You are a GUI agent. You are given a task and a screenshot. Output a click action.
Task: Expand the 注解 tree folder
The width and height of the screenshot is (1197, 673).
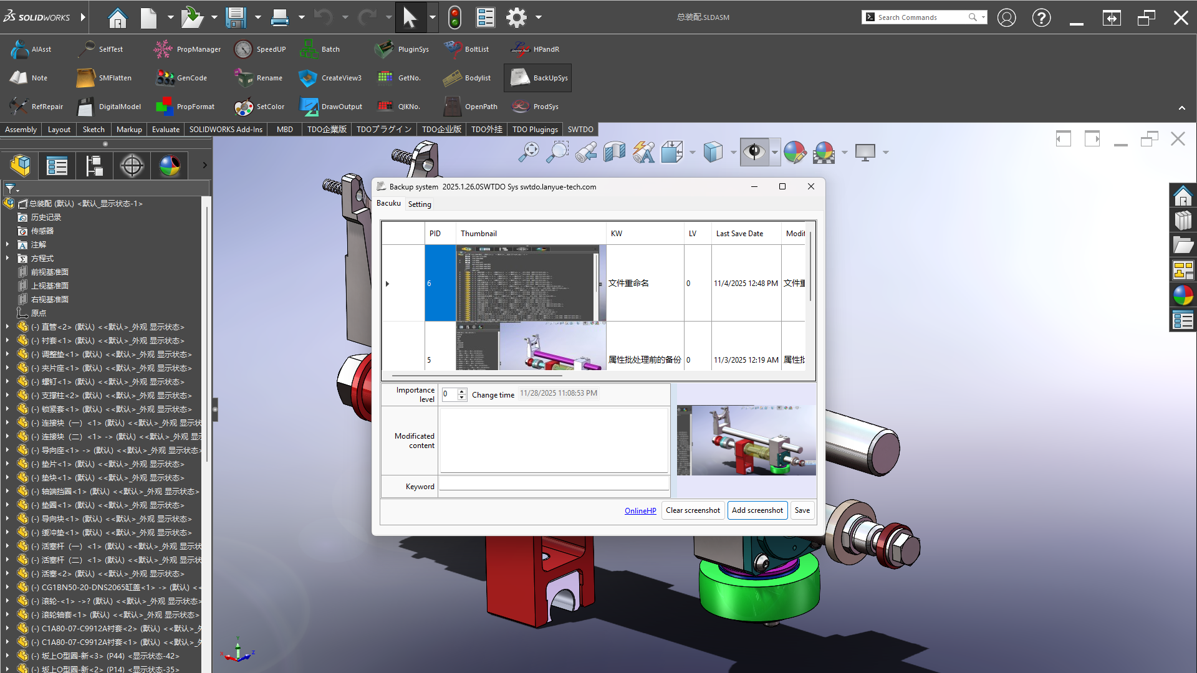(x=7, y=245)
